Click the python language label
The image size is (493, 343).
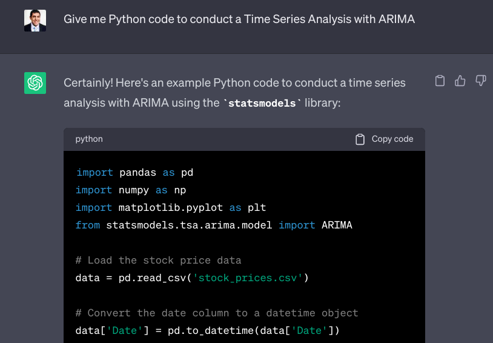pos(89,139)
